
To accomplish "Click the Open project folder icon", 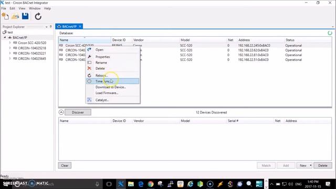I will [x=15, y=16].
